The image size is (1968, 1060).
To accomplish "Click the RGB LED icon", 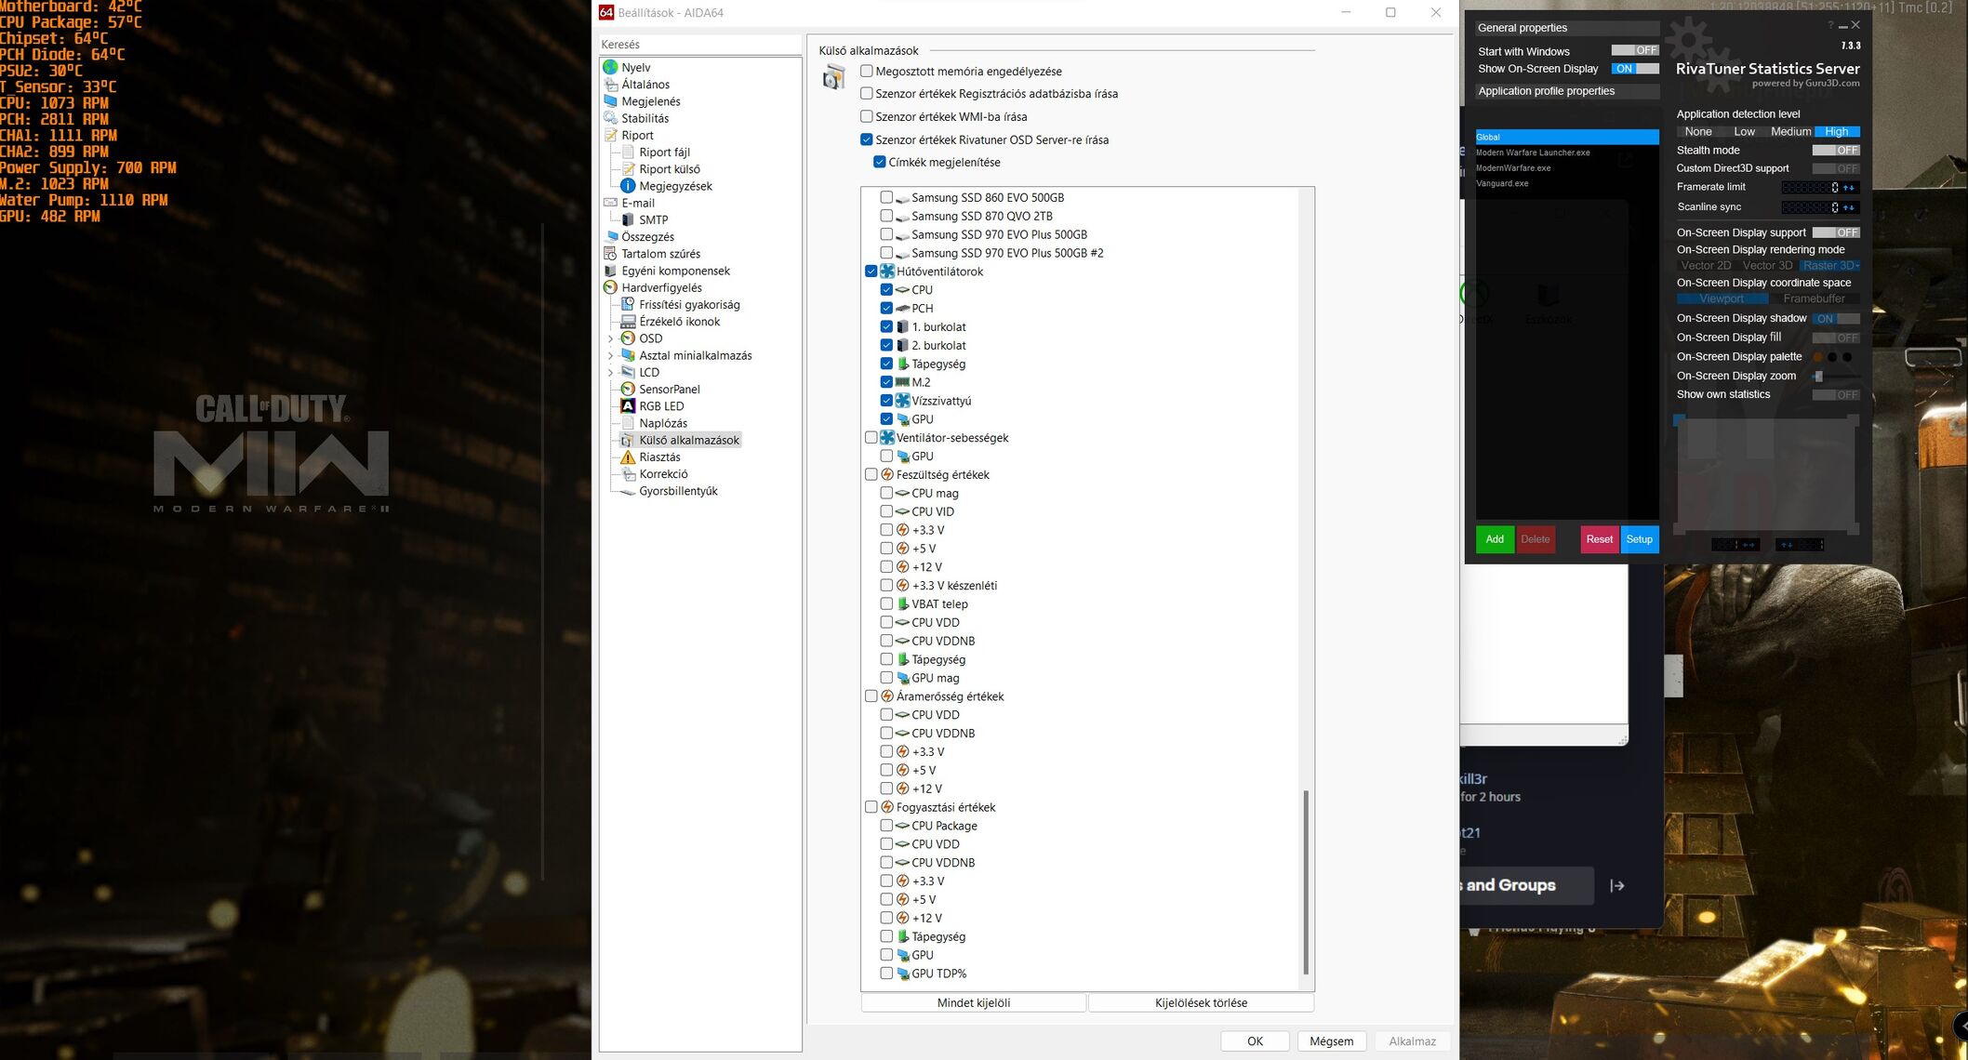I will (x=628, y=406).
